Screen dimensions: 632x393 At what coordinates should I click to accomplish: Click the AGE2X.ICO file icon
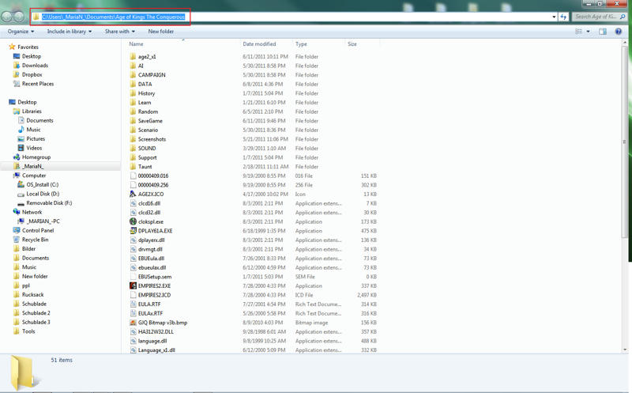pyautogui.click(x=133, y=195)
